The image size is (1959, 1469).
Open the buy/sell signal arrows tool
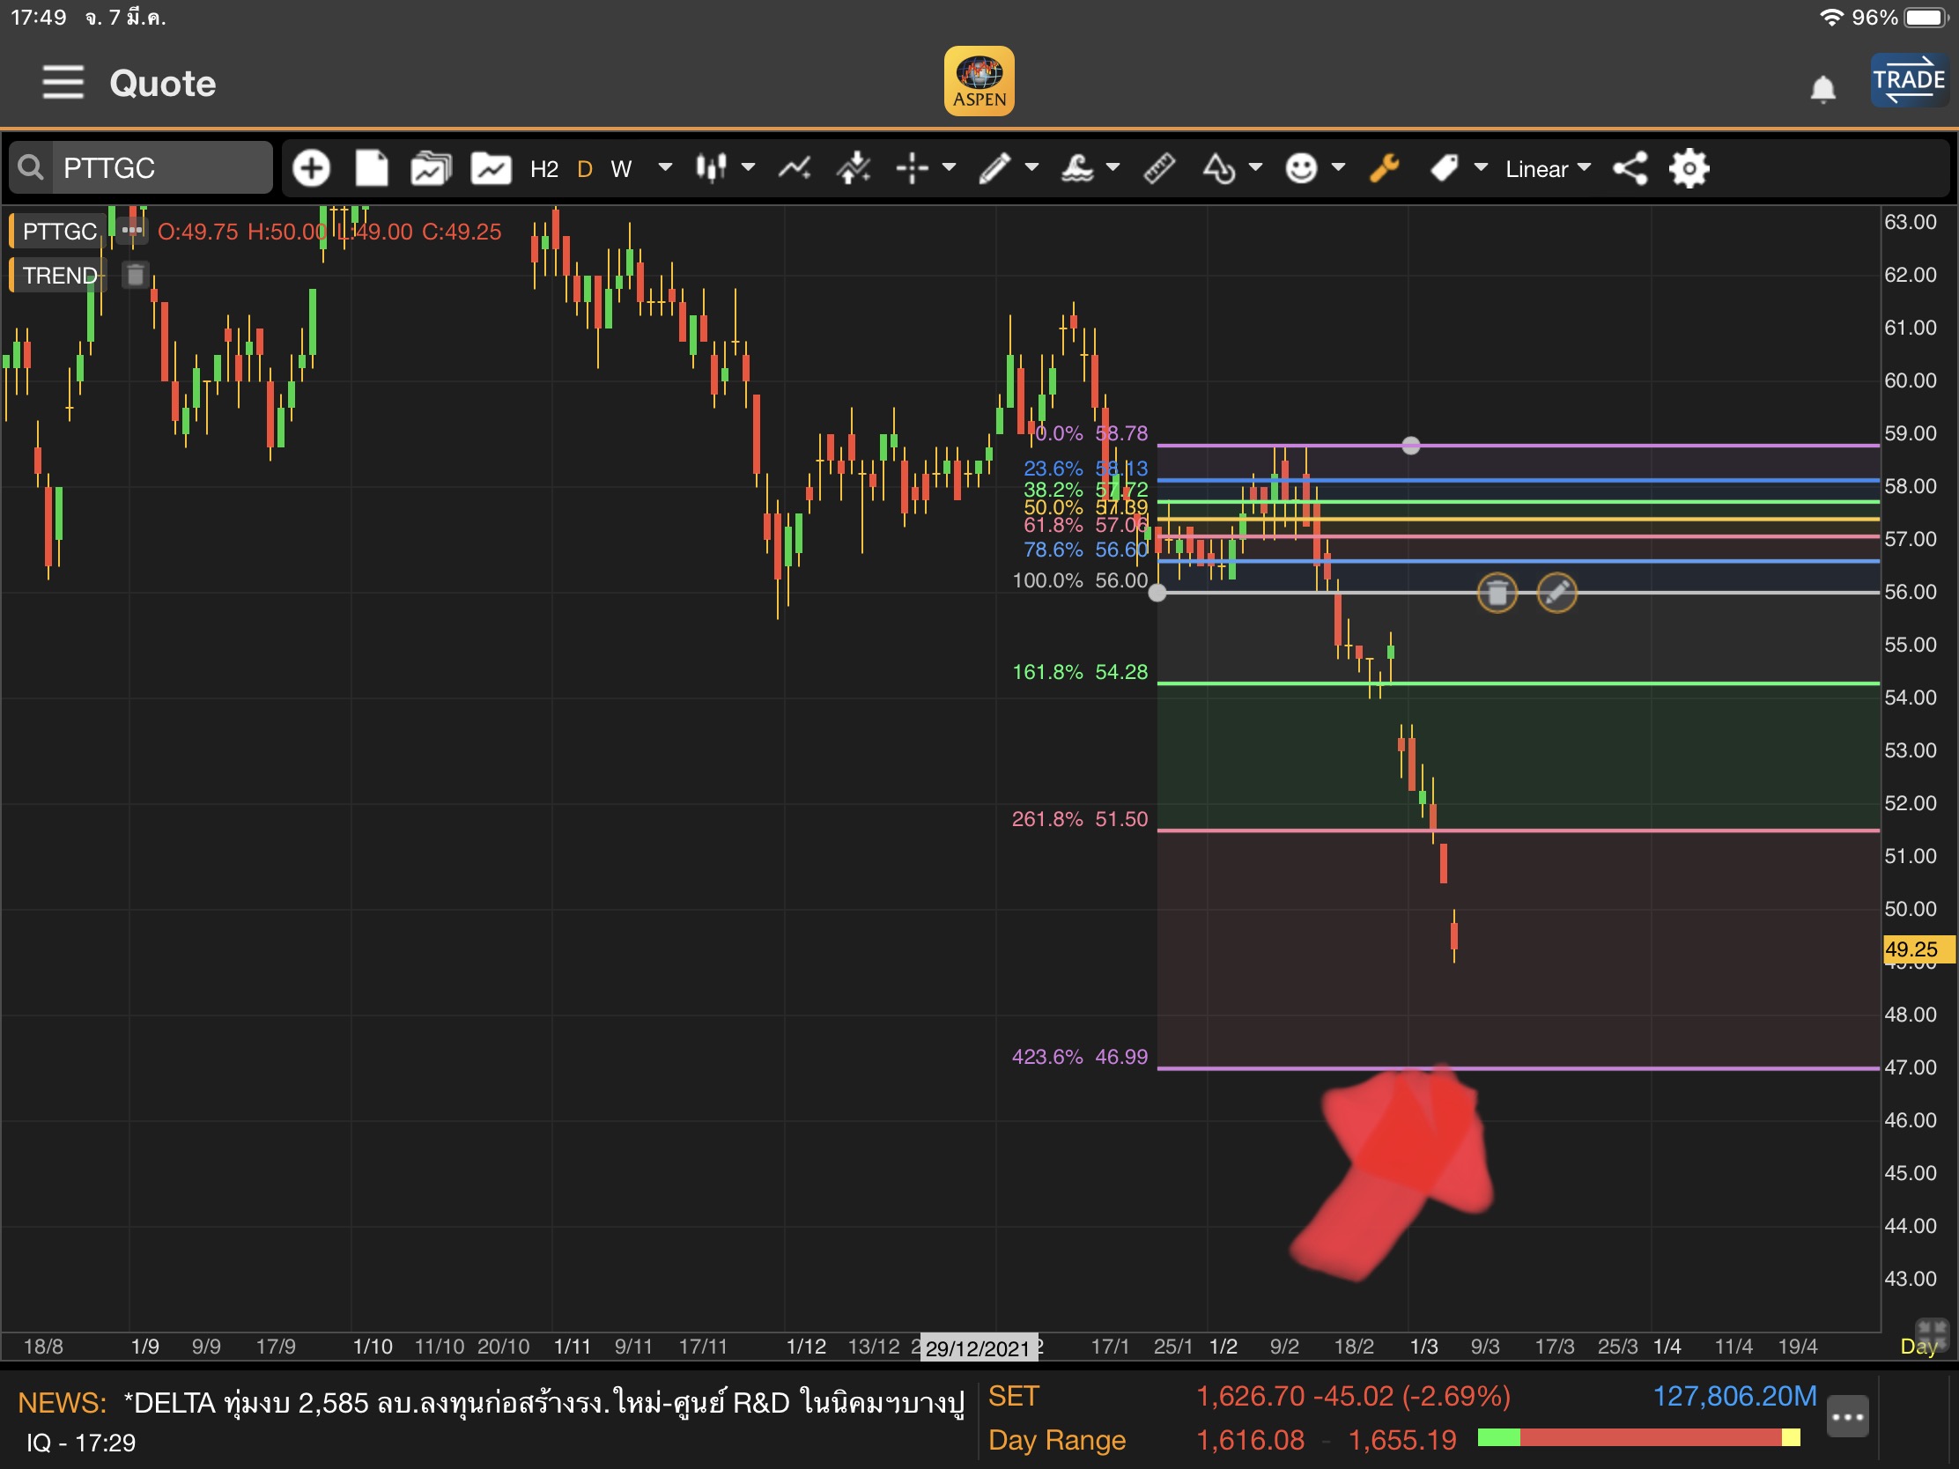(854, 168)
